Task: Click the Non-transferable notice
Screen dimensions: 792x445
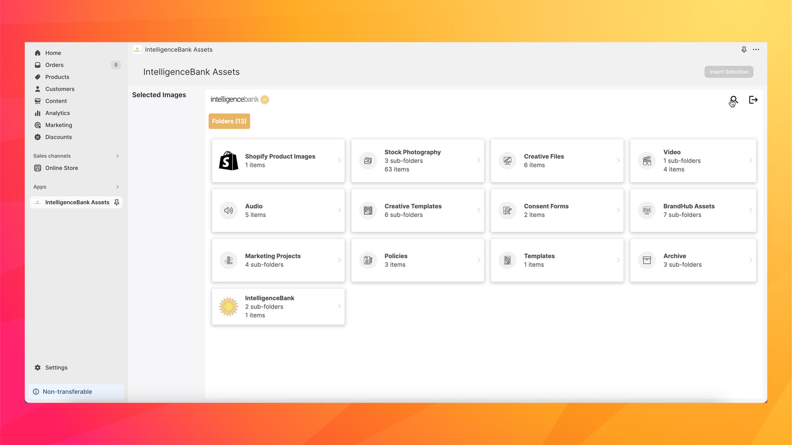Action: point(76,392)
